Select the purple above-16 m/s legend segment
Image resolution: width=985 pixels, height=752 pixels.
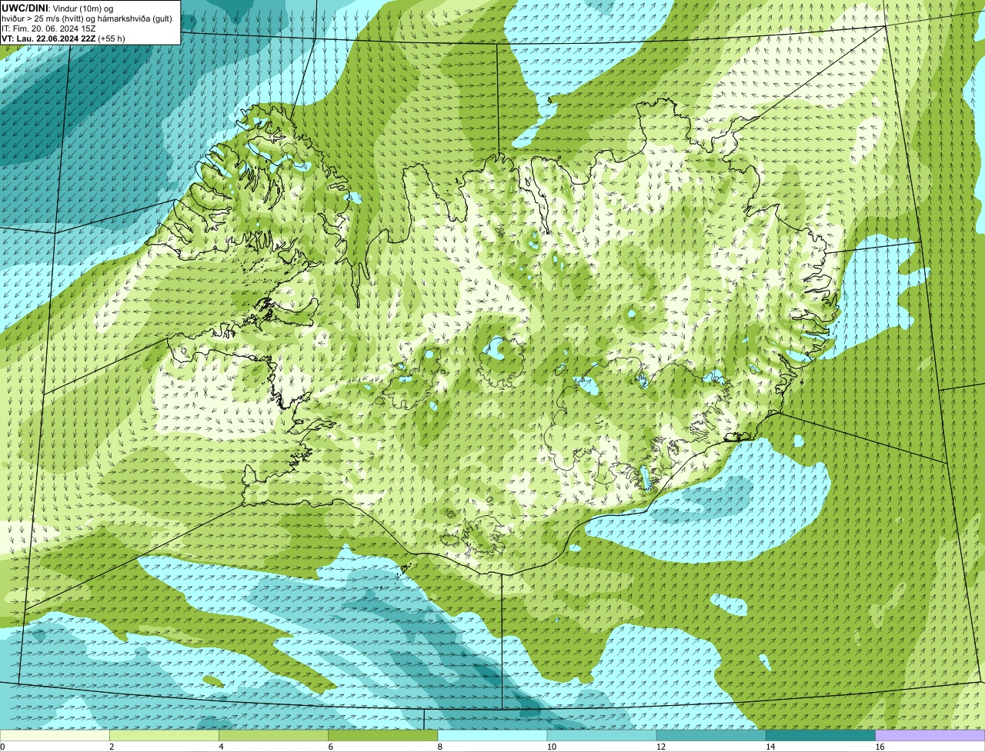coord(930,736)
